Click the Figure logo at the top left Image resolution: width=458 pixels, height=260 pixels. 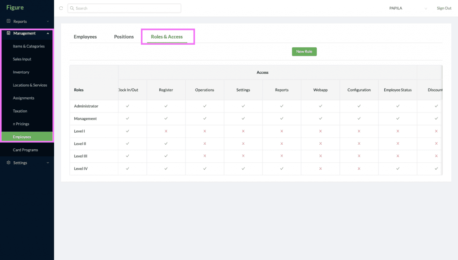point(15,7)
